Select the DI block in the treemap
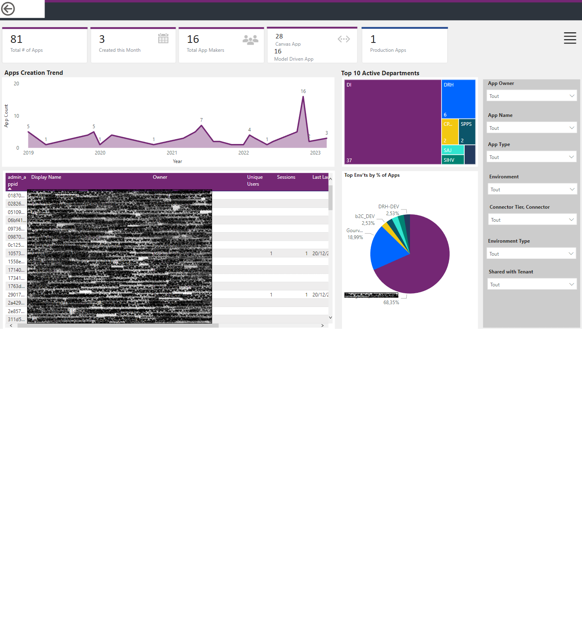This screenshot has height=618, width=582. tap(393, 122)
